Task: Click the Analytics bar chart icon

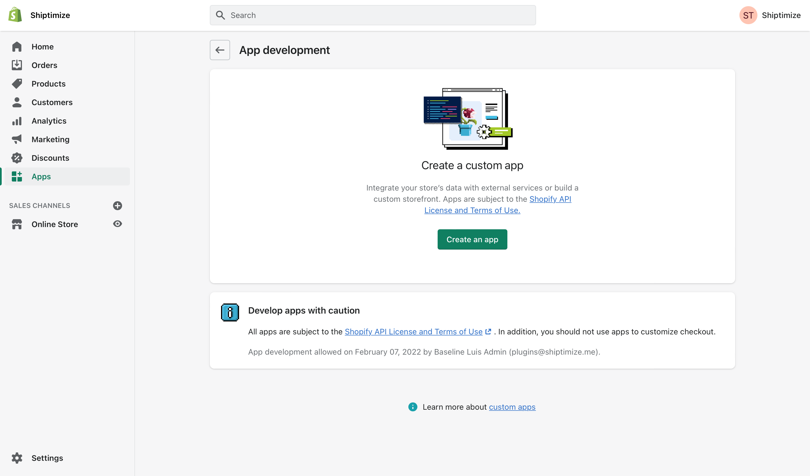Action: pos(17,121)
